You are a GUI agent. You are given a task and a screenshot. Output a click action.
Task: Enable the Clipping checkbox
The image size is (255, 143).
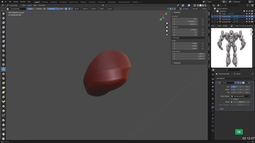[231, 99]
